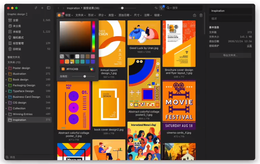260x164 pixels.
Task: Select the Winning Entries folder
Action: click(29, 114)
